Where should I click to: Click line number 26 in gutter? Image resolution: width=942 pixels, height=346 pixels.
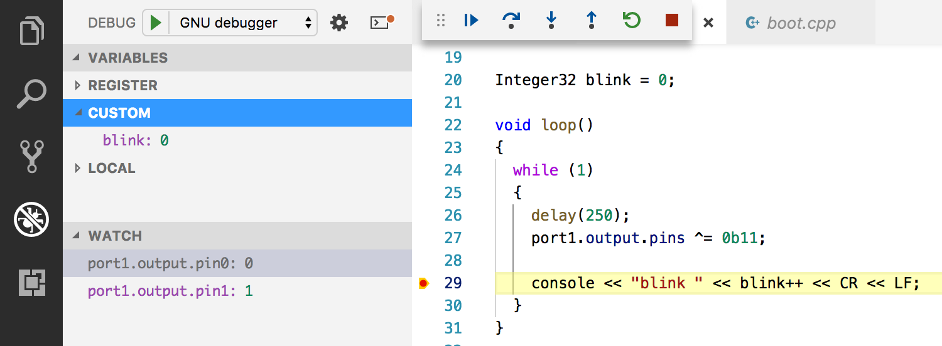453,216
